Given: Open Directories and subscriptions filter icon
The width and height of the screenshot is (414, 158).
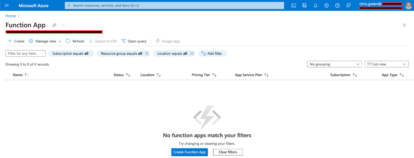Looking at the screenshot, I should [304, 6].
